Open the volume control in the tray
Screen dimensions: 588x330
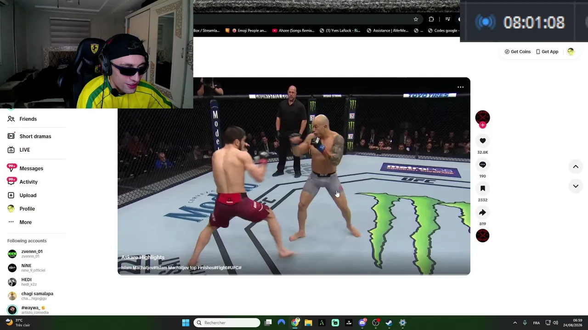pyautogui.click(x=555, y=323)
